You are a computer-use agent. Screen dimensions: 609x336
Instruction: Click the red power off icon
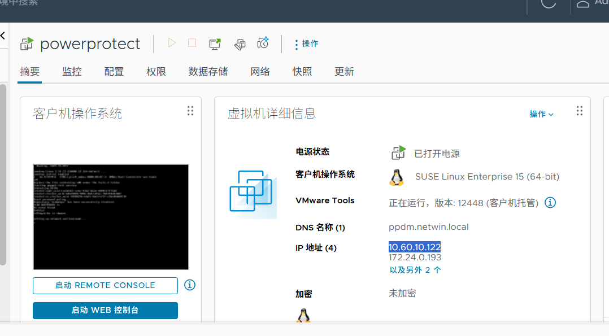pyautogui.click(x=192, y=43)
